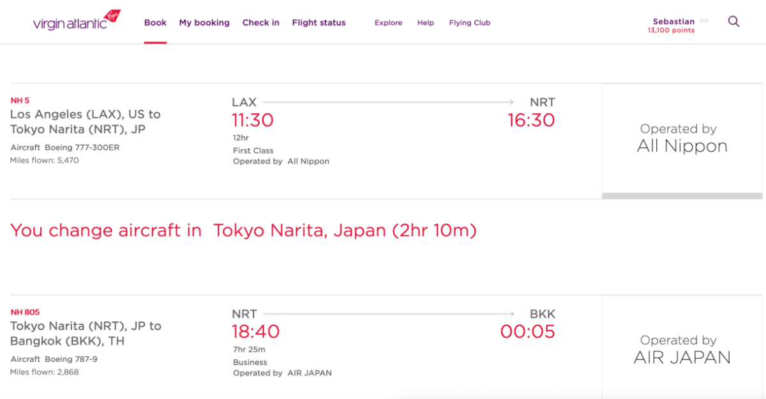Viewport: 766px width, 399px height.
Task: Open the search magnifier icon
Action: (x=734, y=22)
